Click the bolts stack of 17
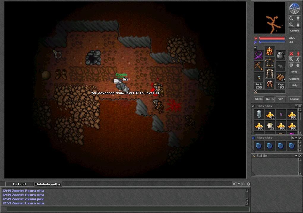The image size is (303, 213). (x=280, y=77)
